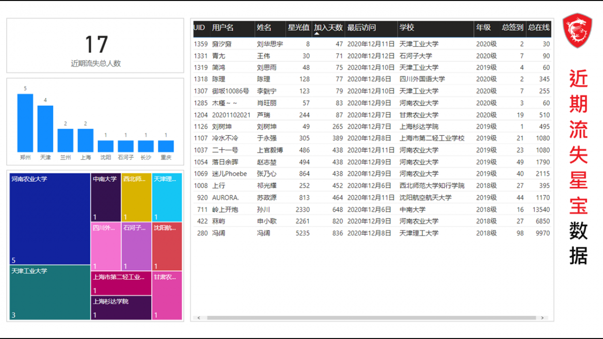
Task: Select the red 沈阳航 treemap tile
Action: [x=167, y=247]
